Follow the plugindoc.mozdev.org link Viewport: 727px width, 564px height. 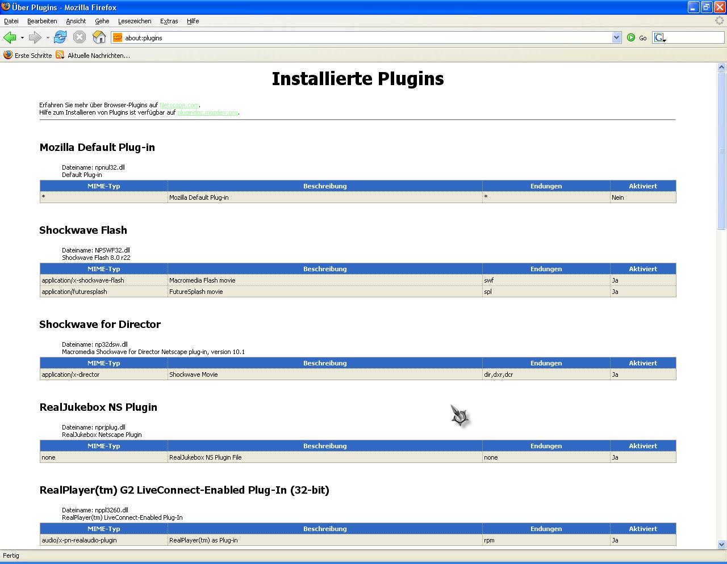207,112
